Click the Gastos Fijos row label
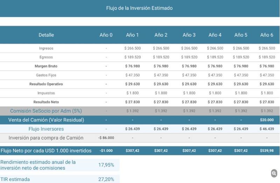Screen dimensions: 280x183 tap(46, 75)
